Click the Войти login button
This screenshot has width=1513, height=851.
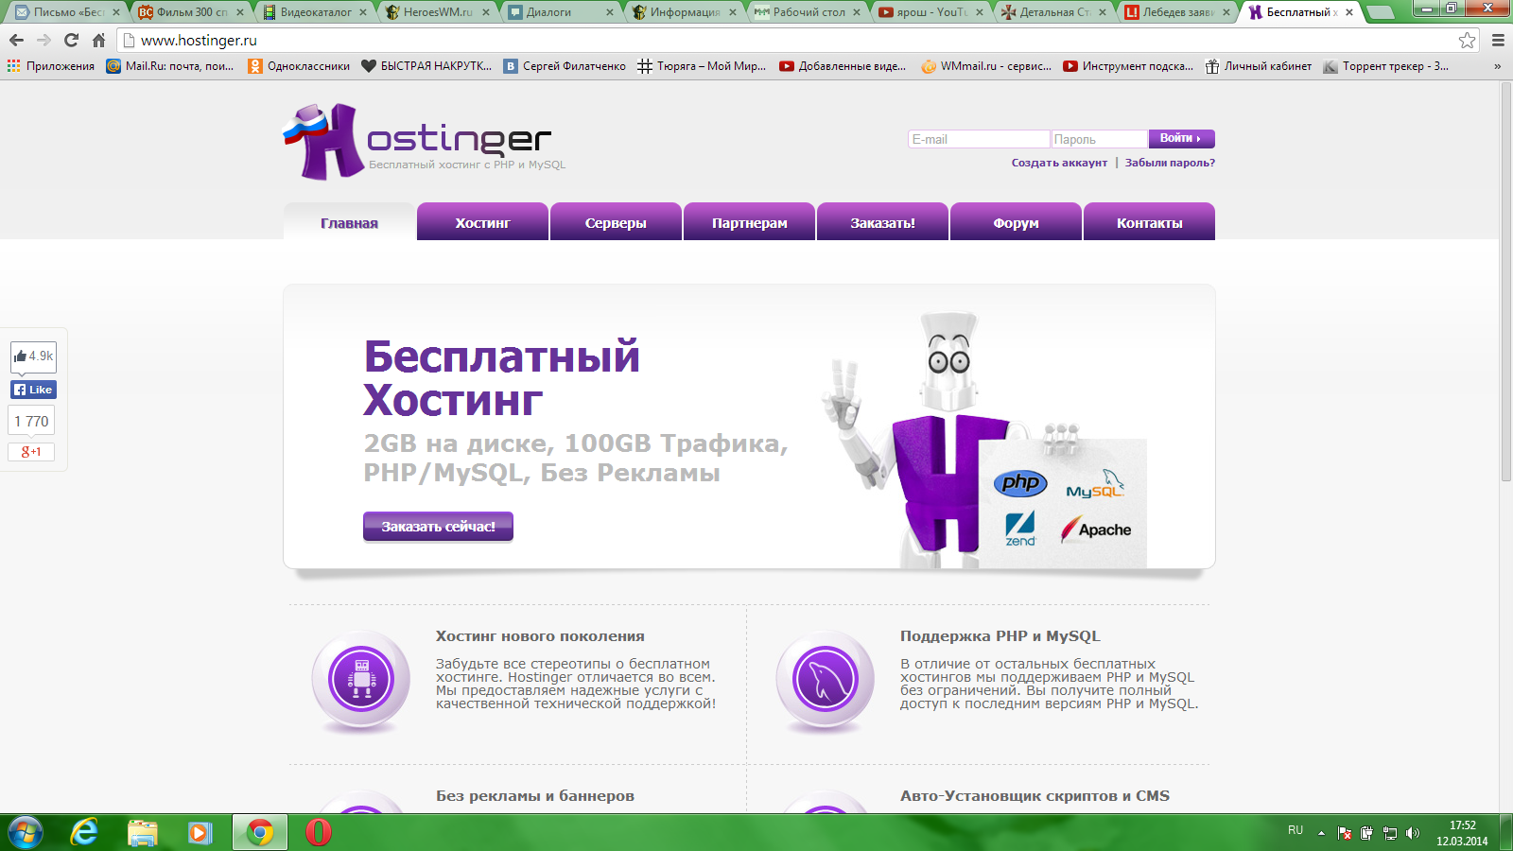click(1181, 138)
